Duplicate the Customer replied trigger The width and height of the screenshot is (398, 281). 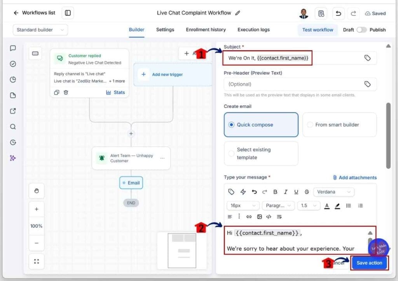pyautogui.click(x=57, y=92)
